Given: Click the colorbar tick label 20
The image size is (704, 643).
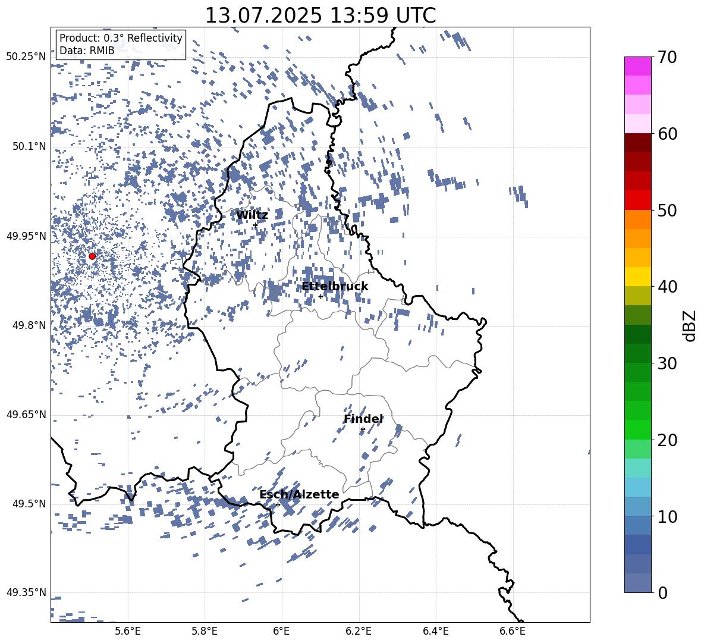Looking at the screenshot, I should click(x=667, y=440).
